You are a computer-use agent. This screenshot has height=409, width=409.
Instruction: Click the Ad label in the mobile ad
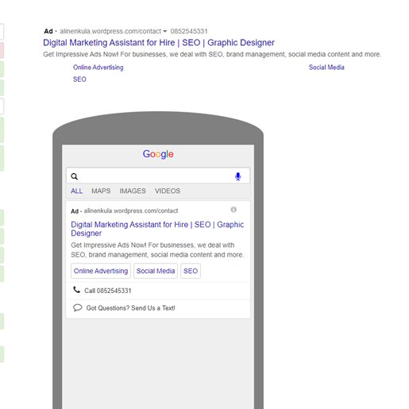click(75, 211)
